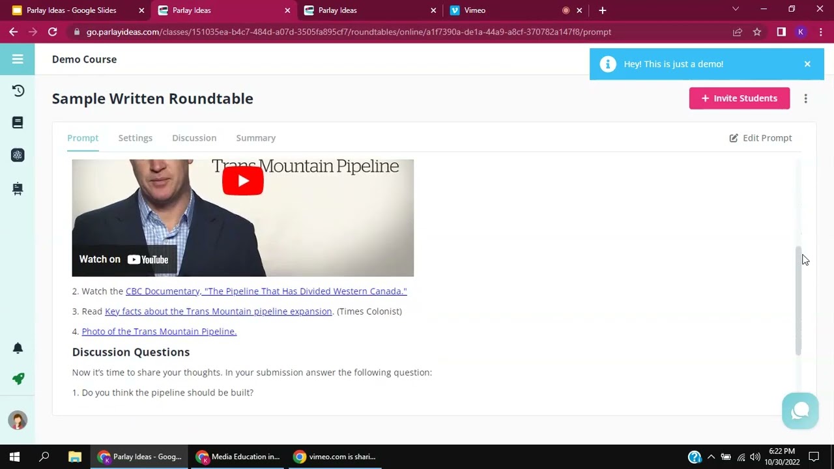Select the Discussion Questions heading

131,352
